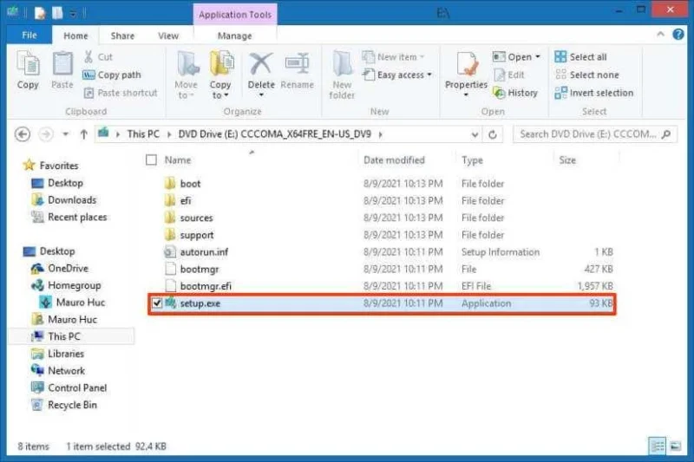The image size is (694, 462).
Task: Click Copy path in the ribbon
Action: [112, 75]
